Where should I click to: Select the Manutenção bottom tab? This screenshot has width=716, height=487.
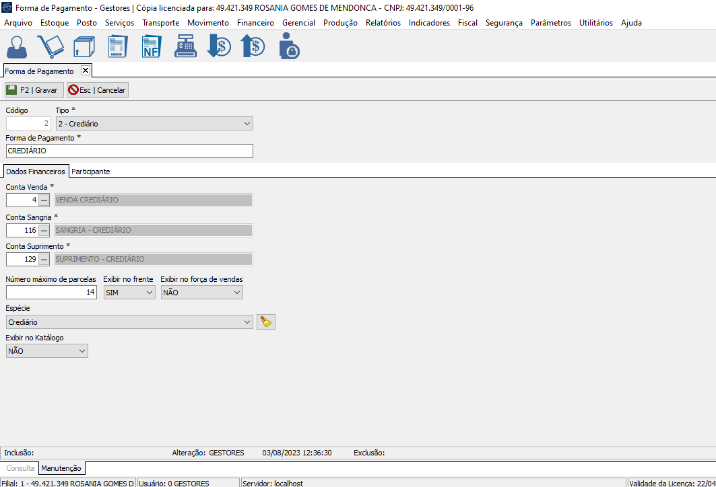[61, 468]
